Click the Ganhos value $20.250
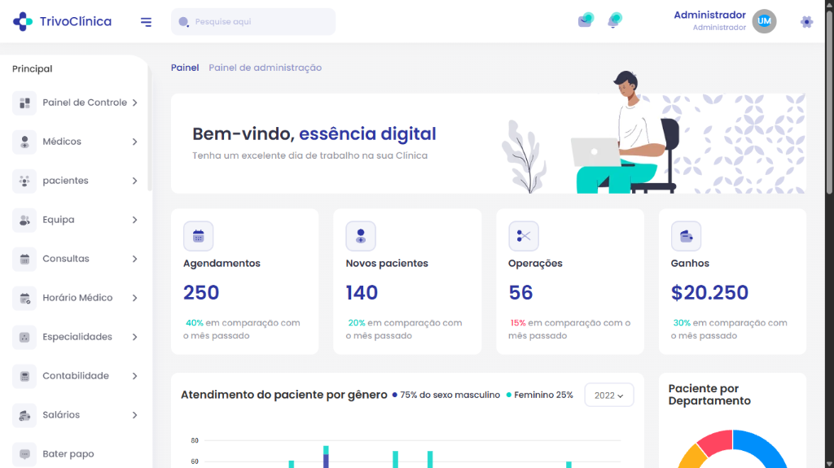Viewport: 834px width, 468px height. [x=709, y=292]
